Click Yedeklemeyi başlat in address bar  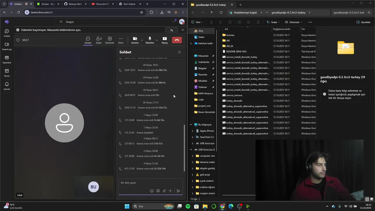(245, 13)
